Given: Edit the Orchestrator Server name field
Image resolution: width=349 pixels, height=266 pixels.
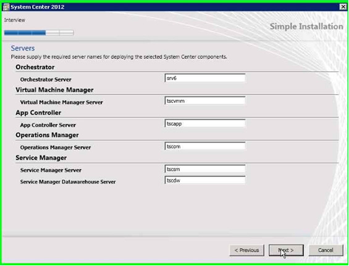Looking at the screenshot, I should (x=205, y=78).
